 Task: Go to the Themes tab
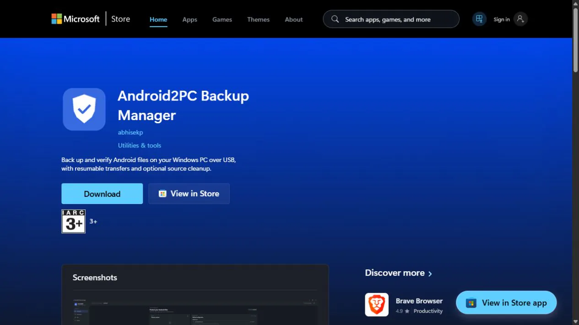[258, 19]
